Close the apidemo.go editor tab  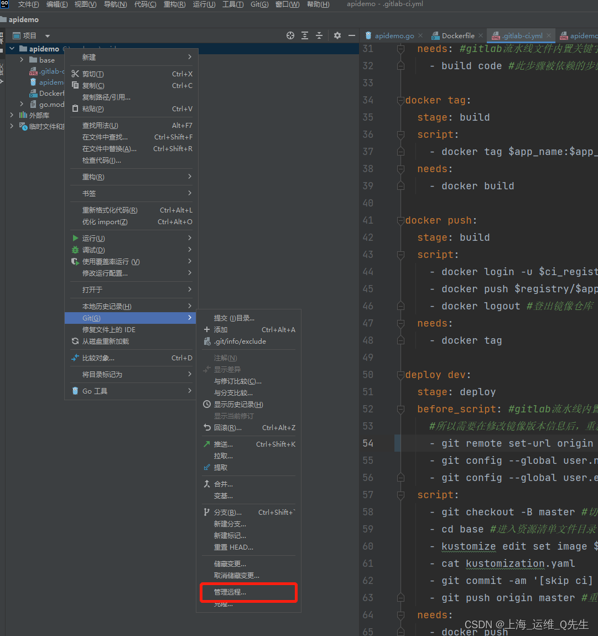click(420, 35)
